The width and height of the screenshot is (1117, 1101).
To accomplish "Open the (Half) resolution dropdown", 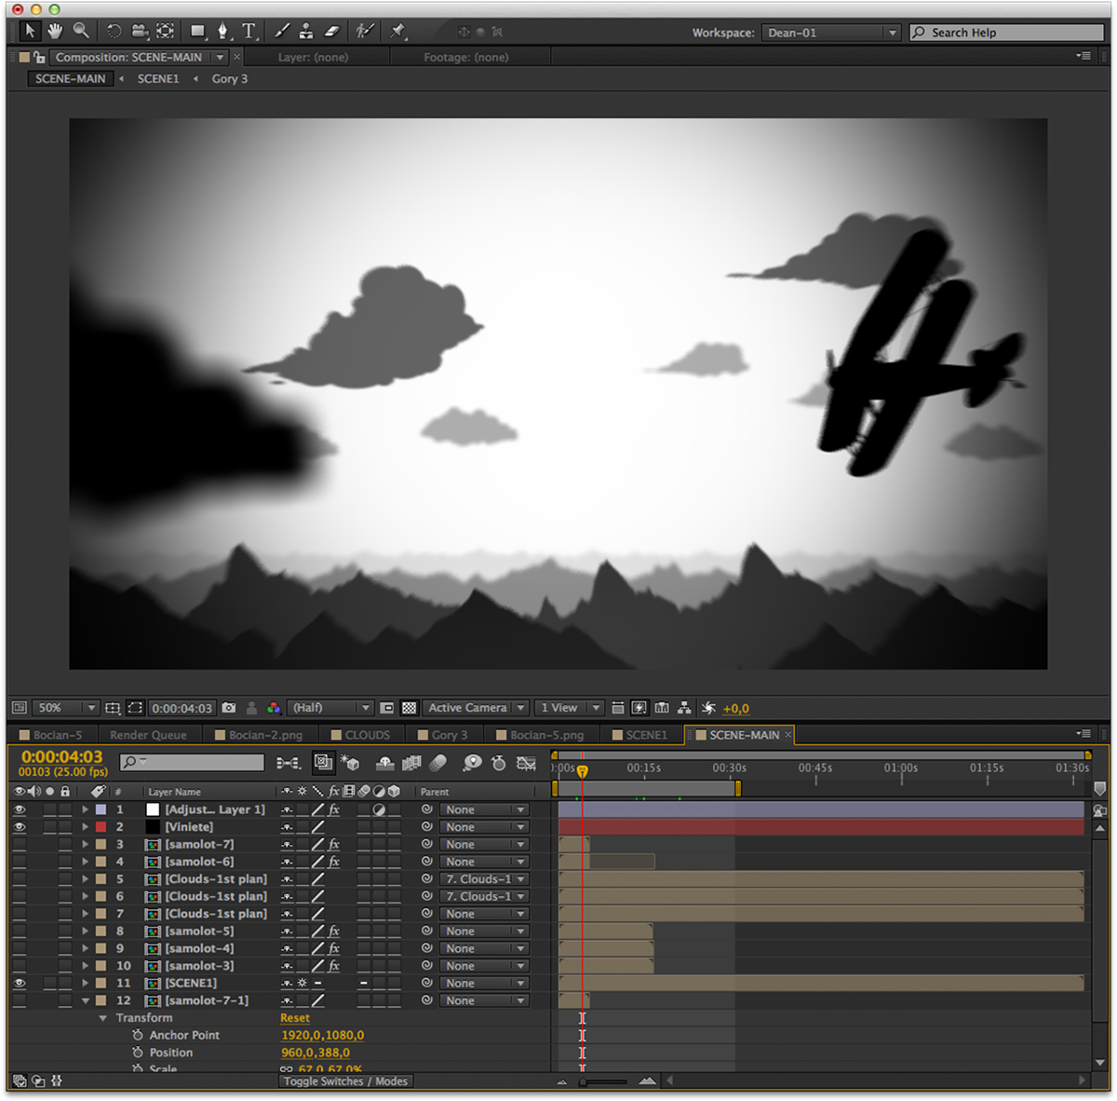I will pos(330,708).
